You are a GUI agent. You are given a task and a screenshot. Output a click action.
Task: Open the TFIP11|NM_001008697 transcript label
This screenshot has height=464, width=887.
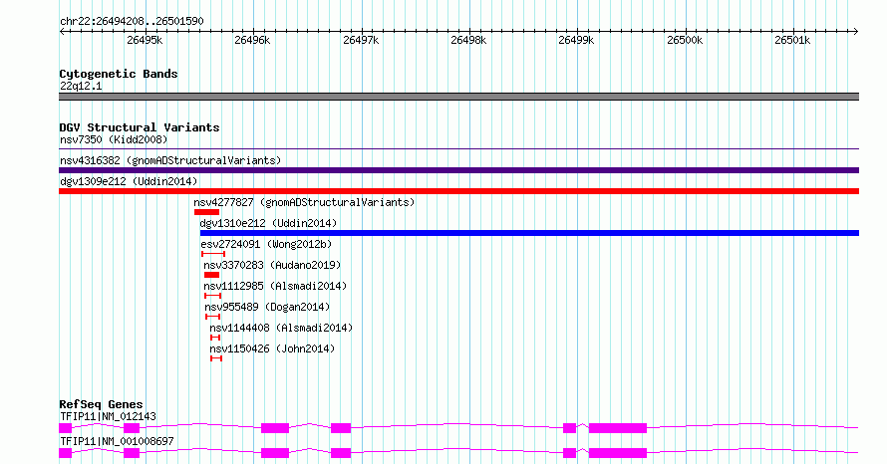117,441
